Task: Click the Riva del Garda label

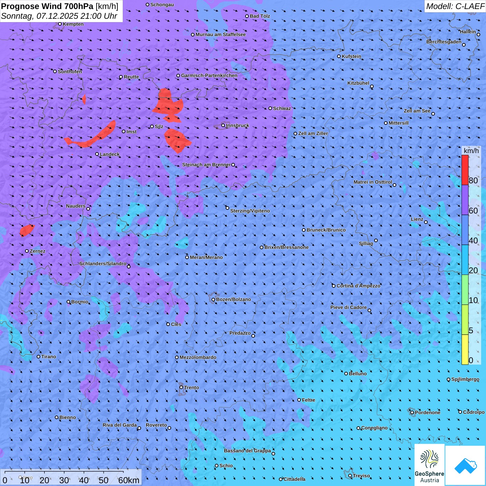Action: pos(119,425)
